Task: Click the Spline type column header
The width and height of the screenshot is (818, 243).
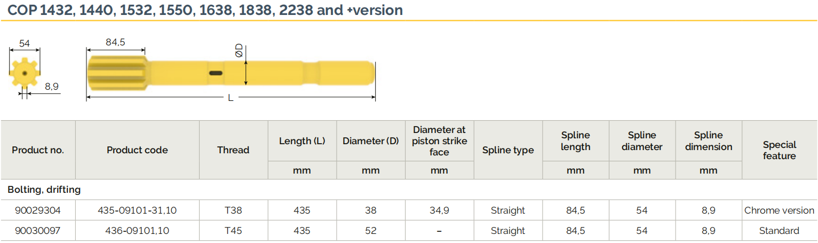Action: point(508,150)
